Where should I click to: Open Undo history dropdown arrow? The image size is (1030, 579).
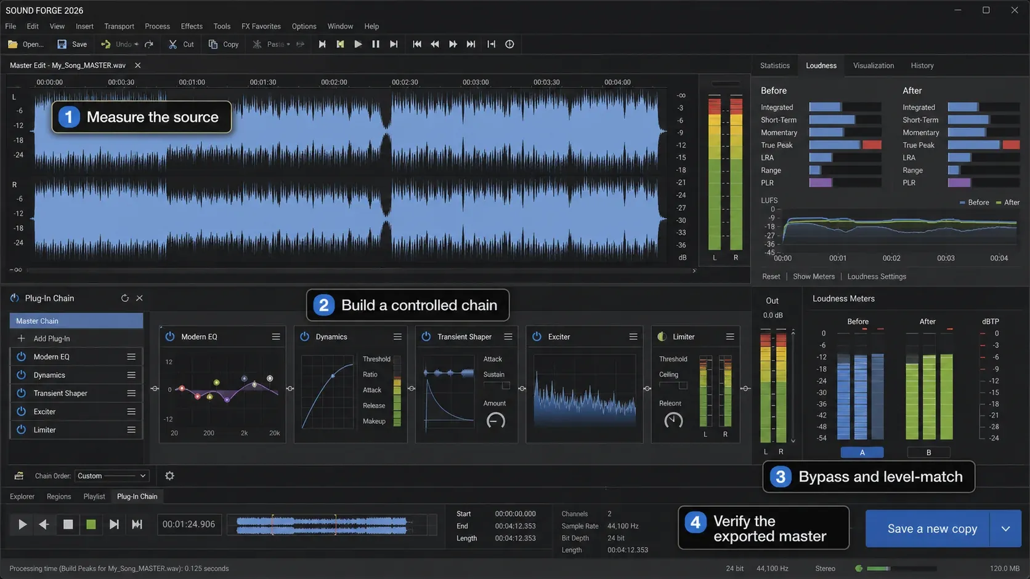[x=136, y=44]
